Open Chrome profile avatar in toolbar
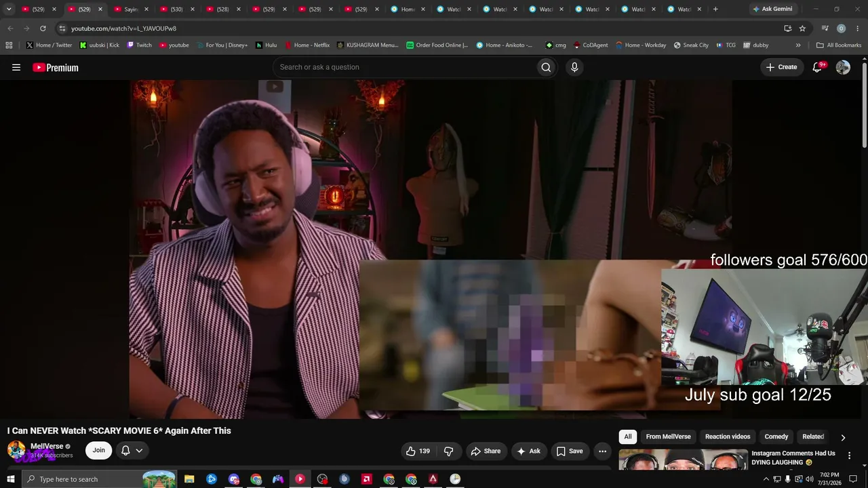 (x=841, y=28)
